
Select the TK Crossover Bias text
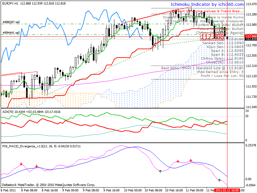coord(204,21)
